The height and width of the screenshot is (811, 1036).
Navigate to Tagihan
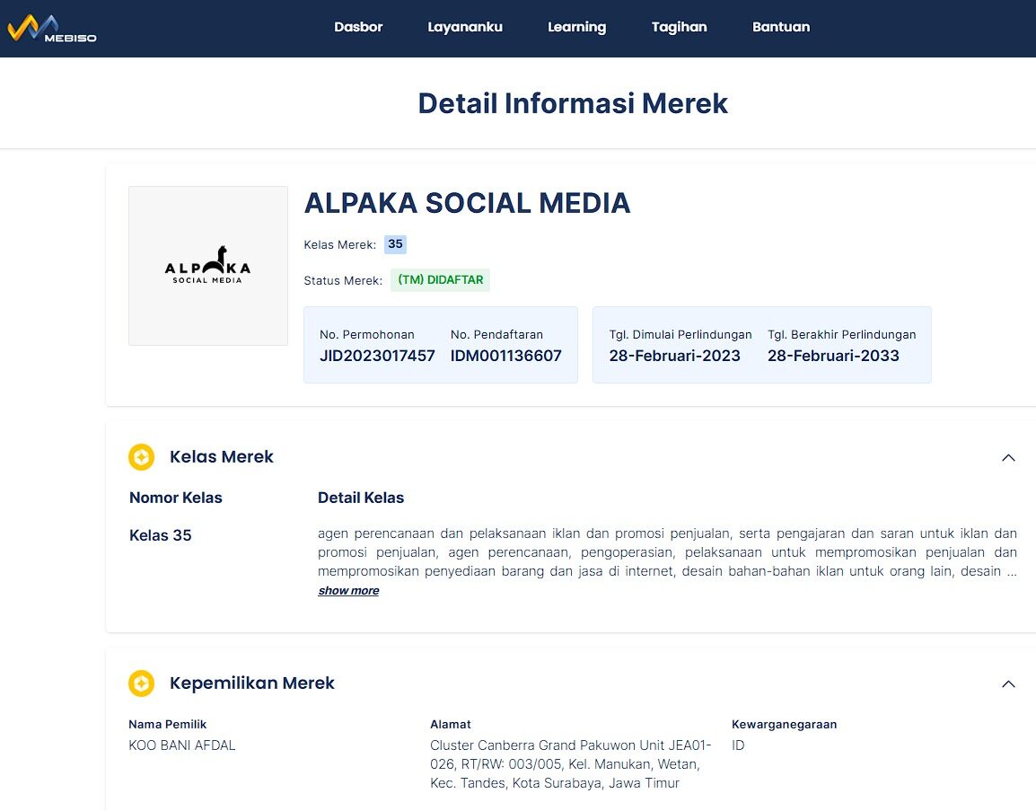680,27
